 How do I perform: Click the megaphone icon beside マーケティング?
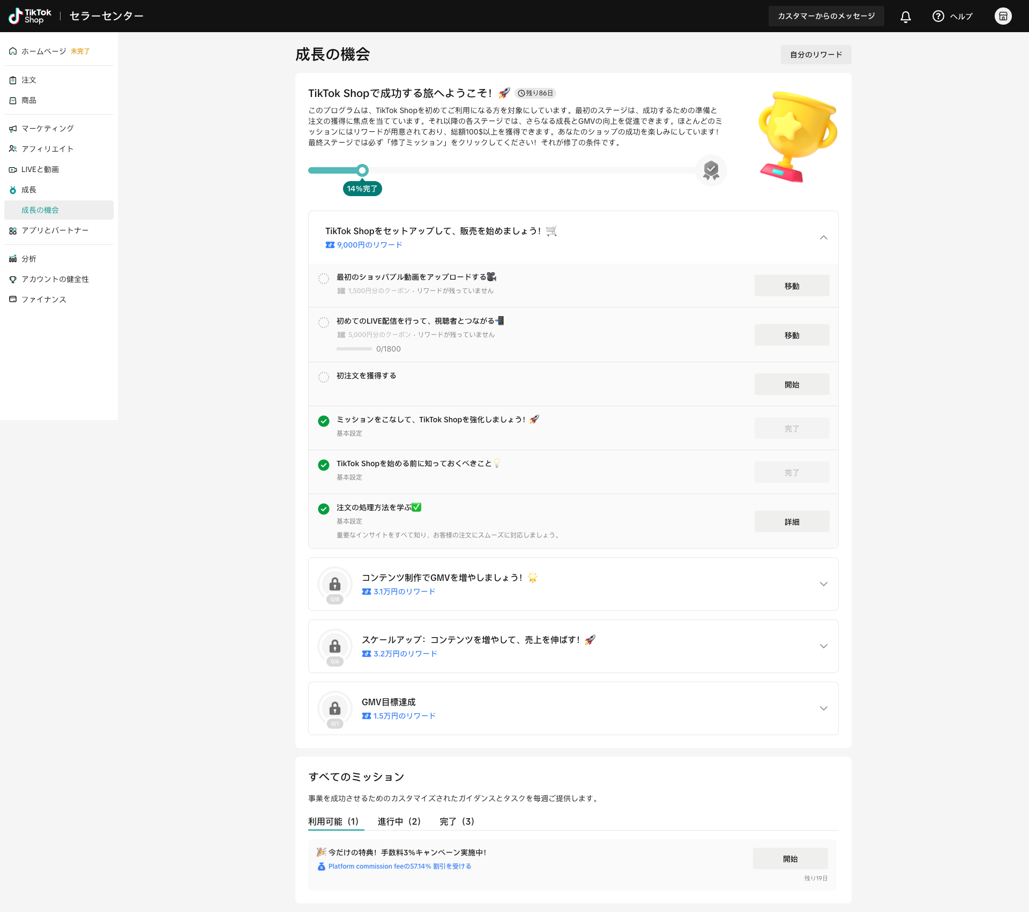pos(13,129)
